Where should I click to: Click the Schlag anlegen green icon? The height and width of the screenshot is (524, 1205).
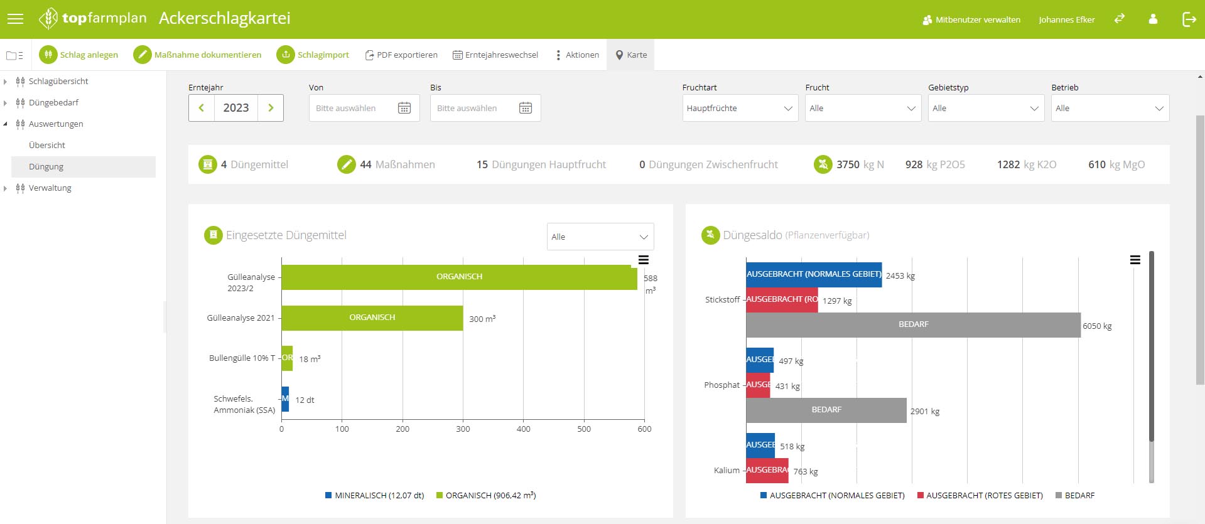click(48, 55)
